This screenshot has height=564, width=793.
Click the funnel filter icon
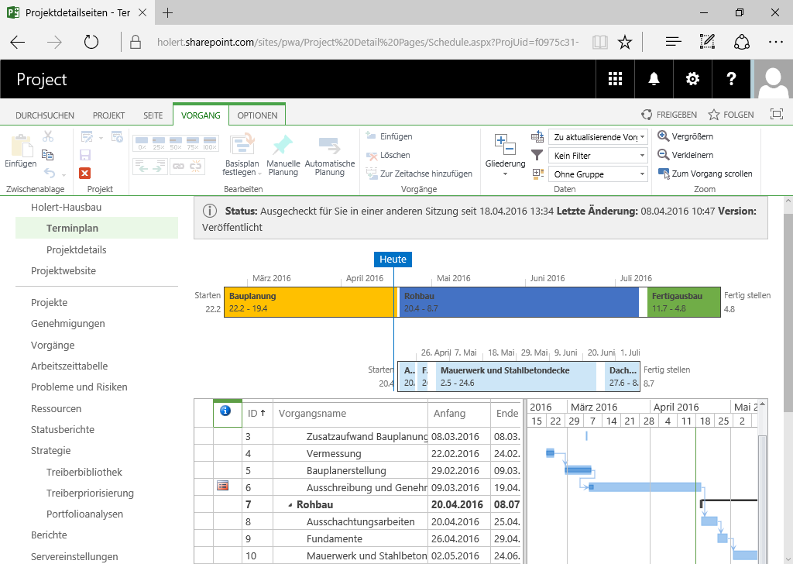pyautogui.click(x=537, y=155)
